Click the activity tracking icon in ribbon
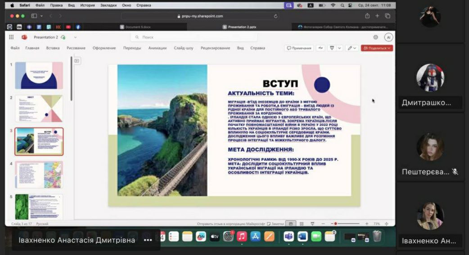Screen dimensions: 469x255 (320, 48)
